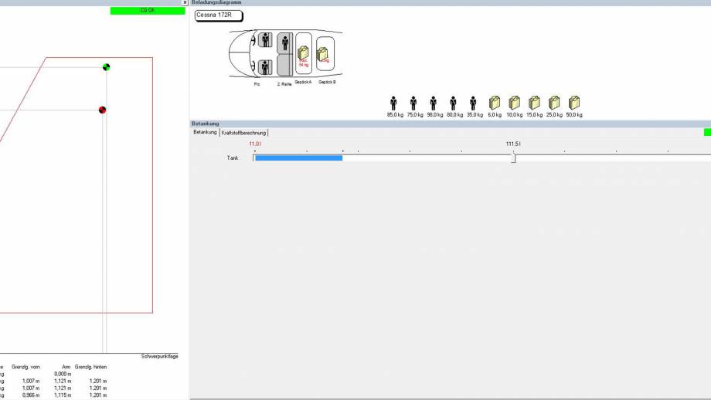This screenshot has height=400, width=711.
Task: Click the 0,966 m front limit value
Action: (31, 395)
